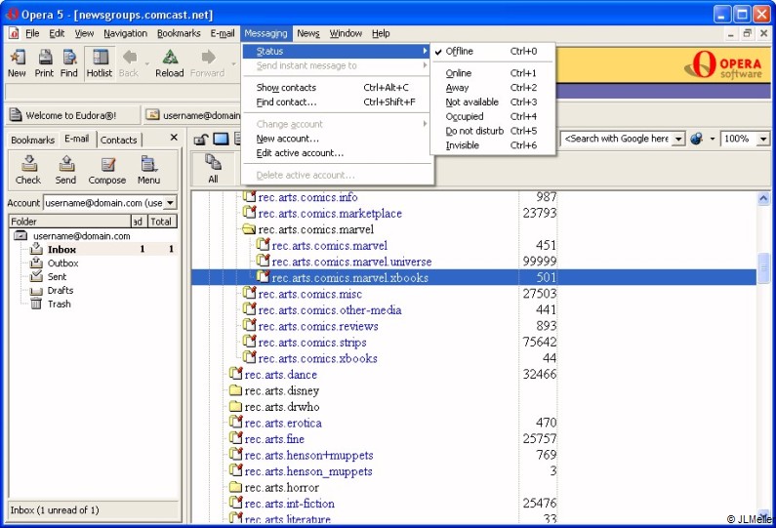Viewport: 776px width, 528px height.
Task: Sort by Total column header
Action: 161,222
